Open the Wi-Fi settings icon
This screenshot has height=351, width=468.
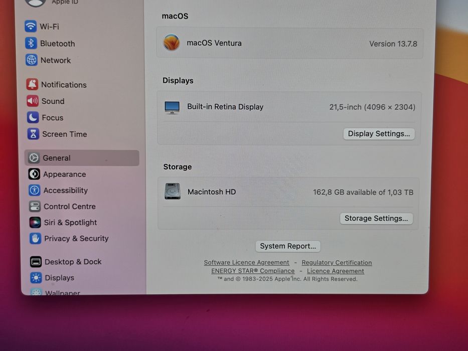click(x=31, y=26)
